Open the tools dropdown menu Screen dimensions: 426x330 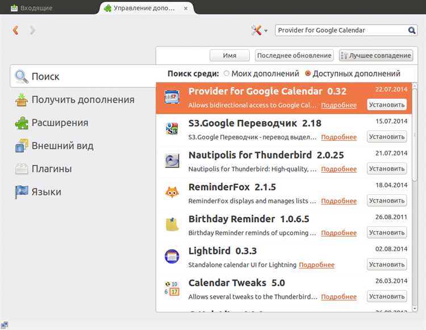[259, 30]
